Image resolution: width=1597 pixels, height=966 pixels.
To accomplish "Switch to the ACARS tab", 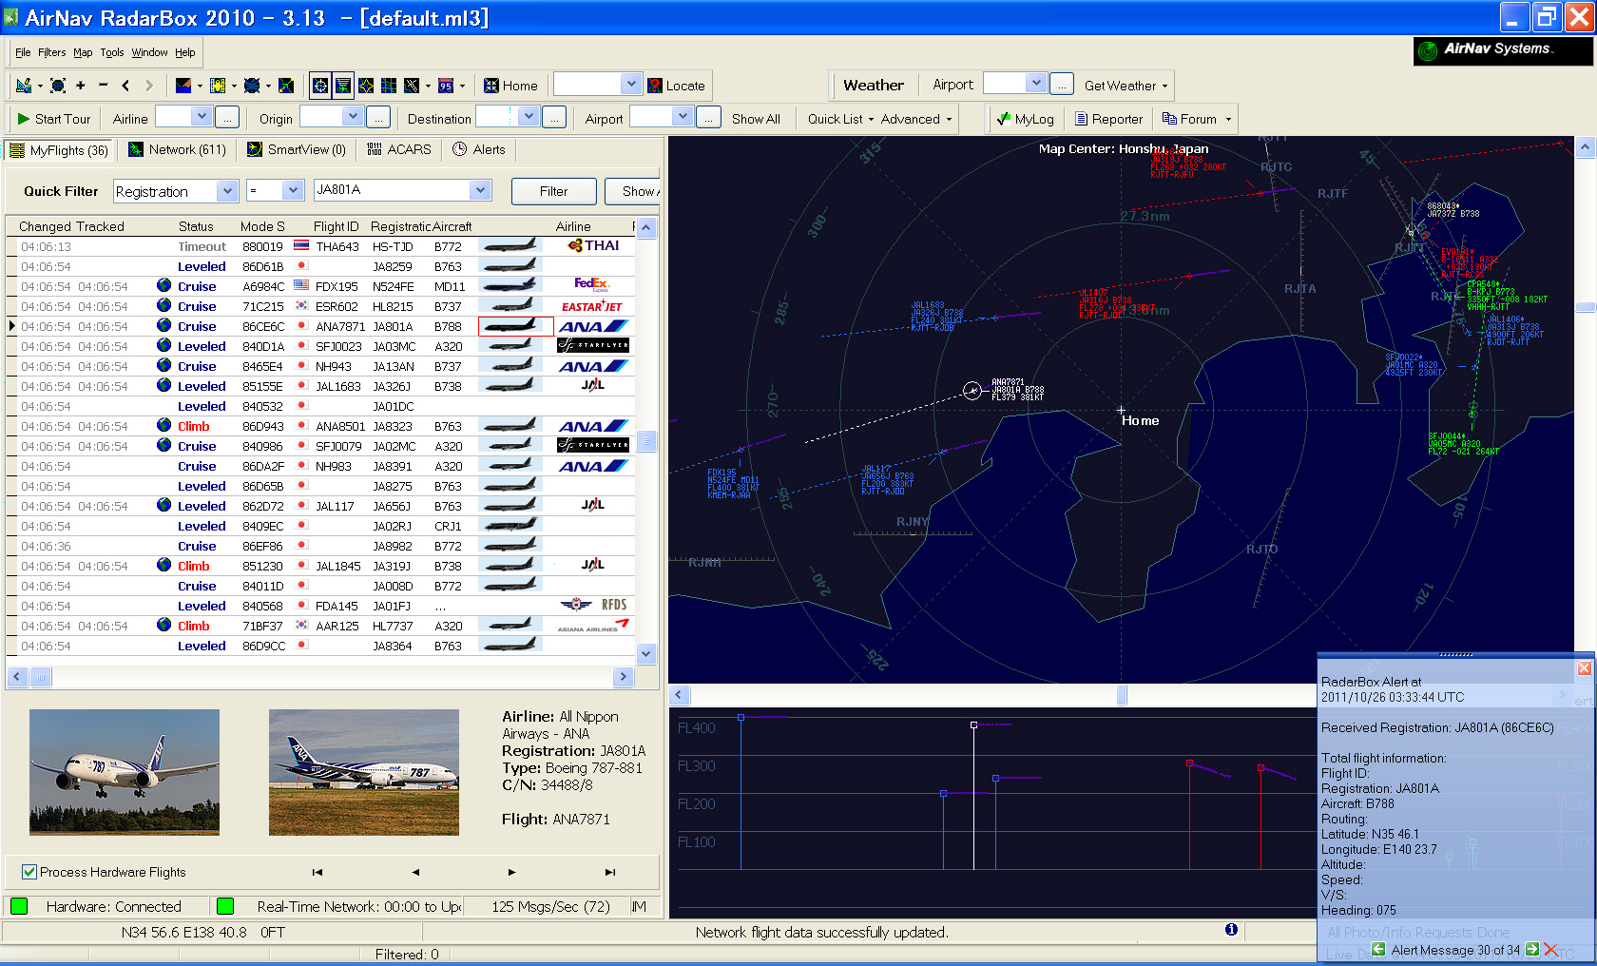I will point(399,149).
